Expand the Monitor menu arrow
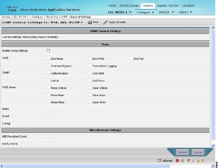Viewport: 218px width, 168px height. click(x=173, y=12)
